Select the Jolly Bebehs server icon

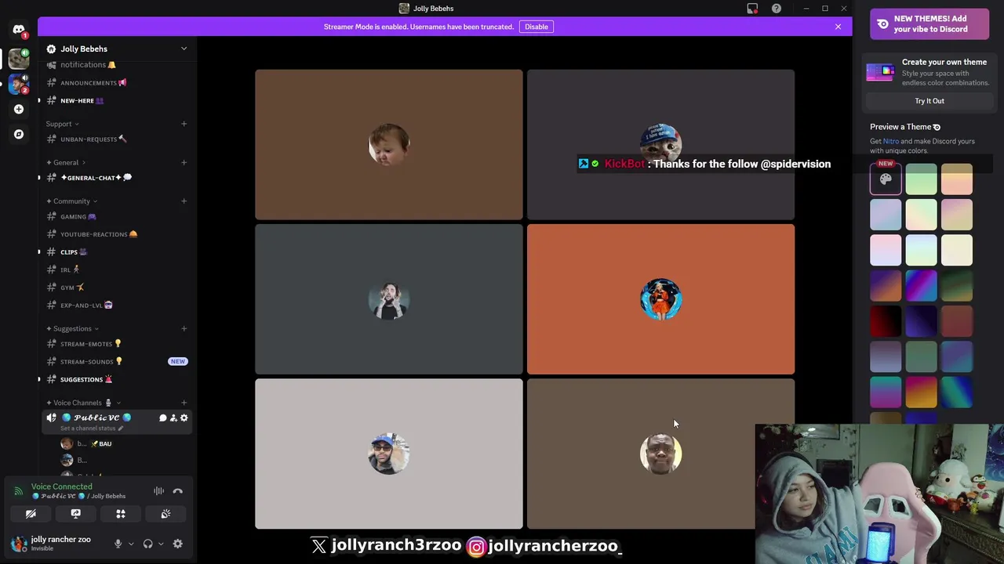(x=19, y=58)
